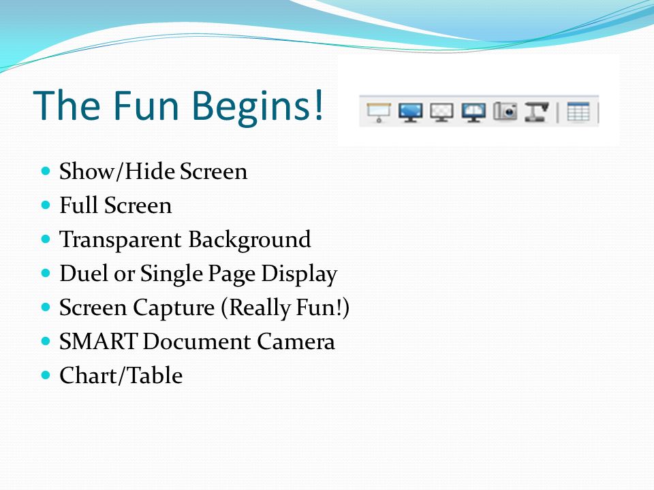
Task: Select the Full Screen blue monitor icon
Action: pos(410,112)
